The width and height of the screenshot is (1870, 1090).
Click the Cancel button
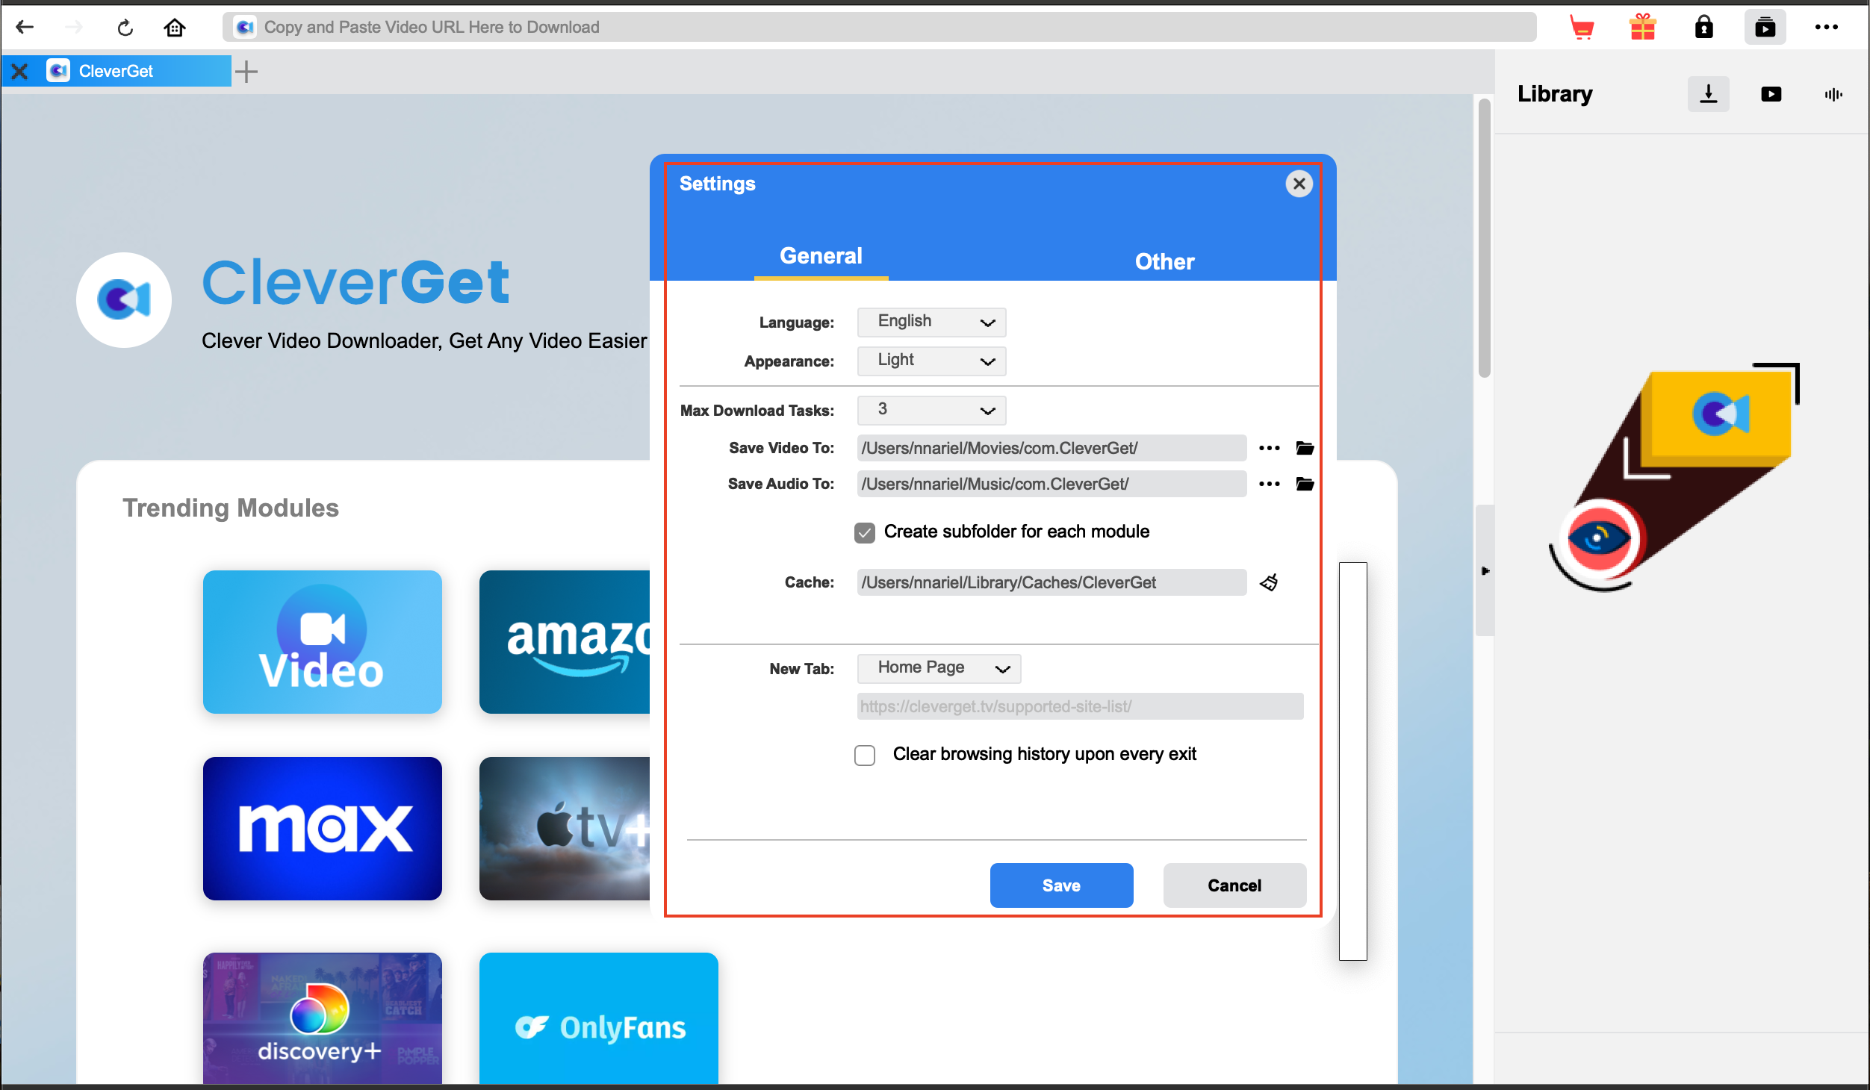coord(1234,885)
